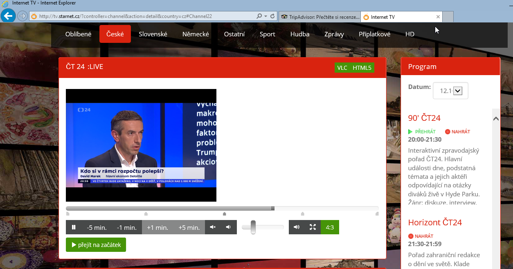Open the Datum date dropdown

pos(458,91)
